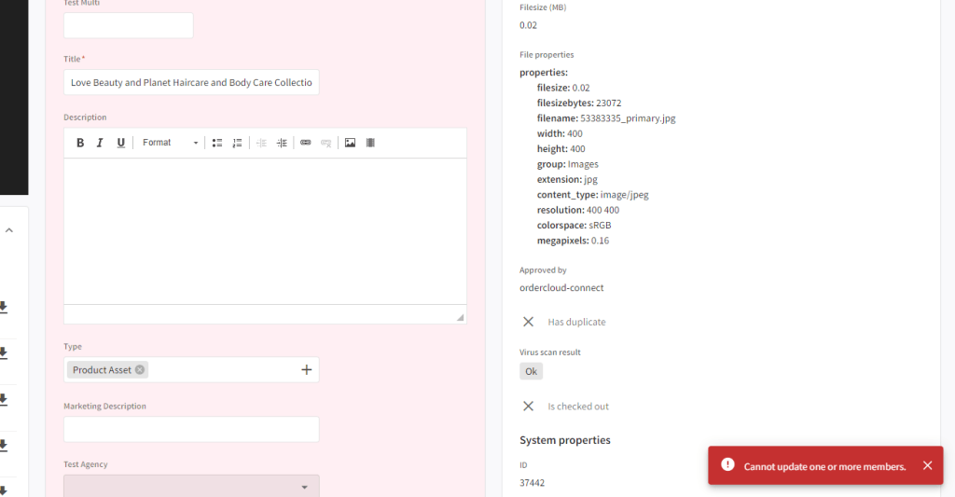Viewport: 955px width, 497px height.
Task: Click the Ok virus scan result badge
Action: point(531,371)
